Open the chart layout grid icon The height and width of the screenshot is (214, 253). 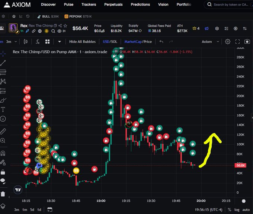[x=48, y=42]
